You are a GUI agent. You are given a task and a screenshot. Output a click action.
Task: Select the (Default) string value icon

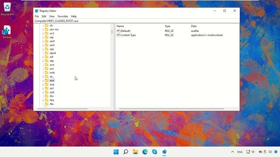[118, 31]
